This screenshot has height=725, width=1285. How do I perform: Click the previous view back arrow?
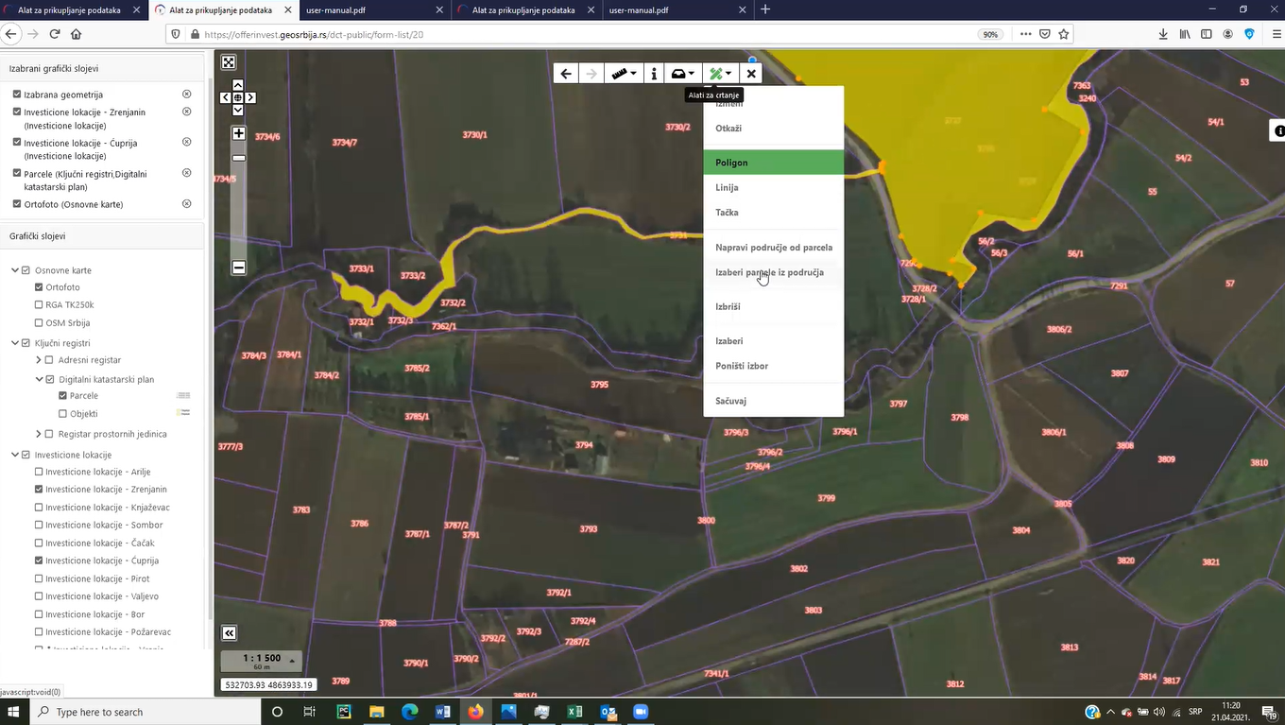[x=565, y=74]
